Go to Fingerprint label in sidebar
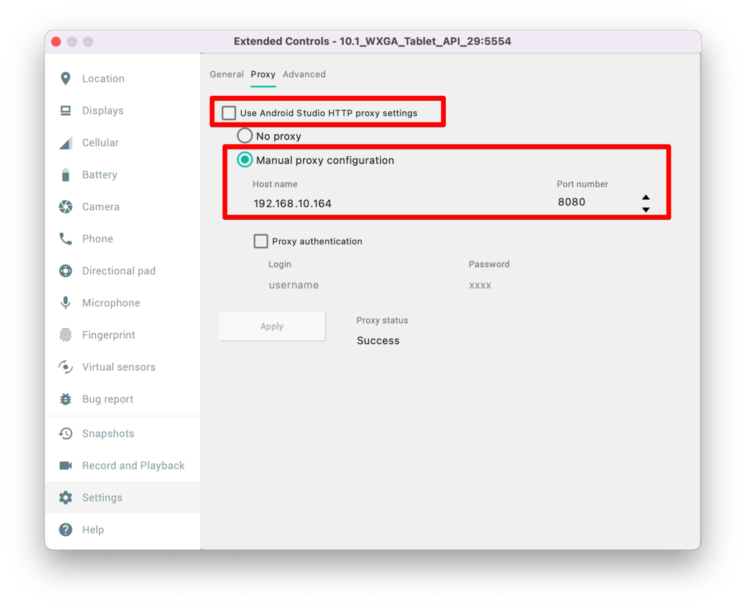The width and height of the screenshot is (746, 609). [x=109, y=335]
